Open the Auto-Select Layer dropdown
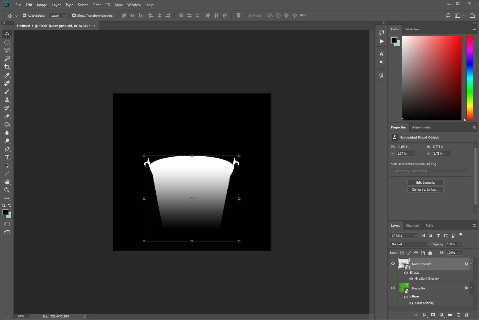This screenshot has height=320, width=479. [x=58, y=15]
